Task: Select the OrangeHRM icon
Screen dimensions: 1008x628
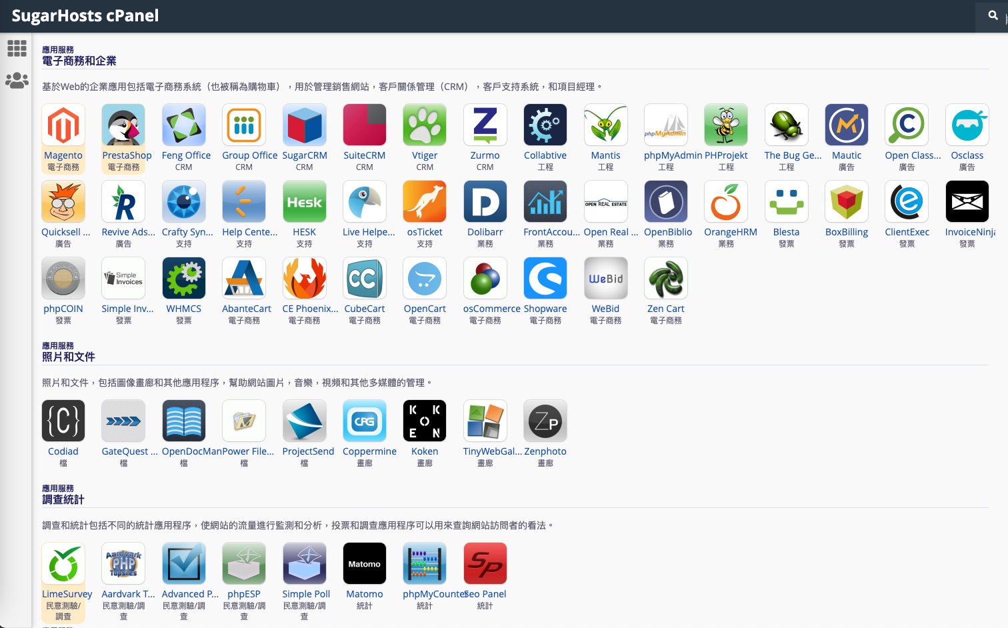Action: click(726, 201)
